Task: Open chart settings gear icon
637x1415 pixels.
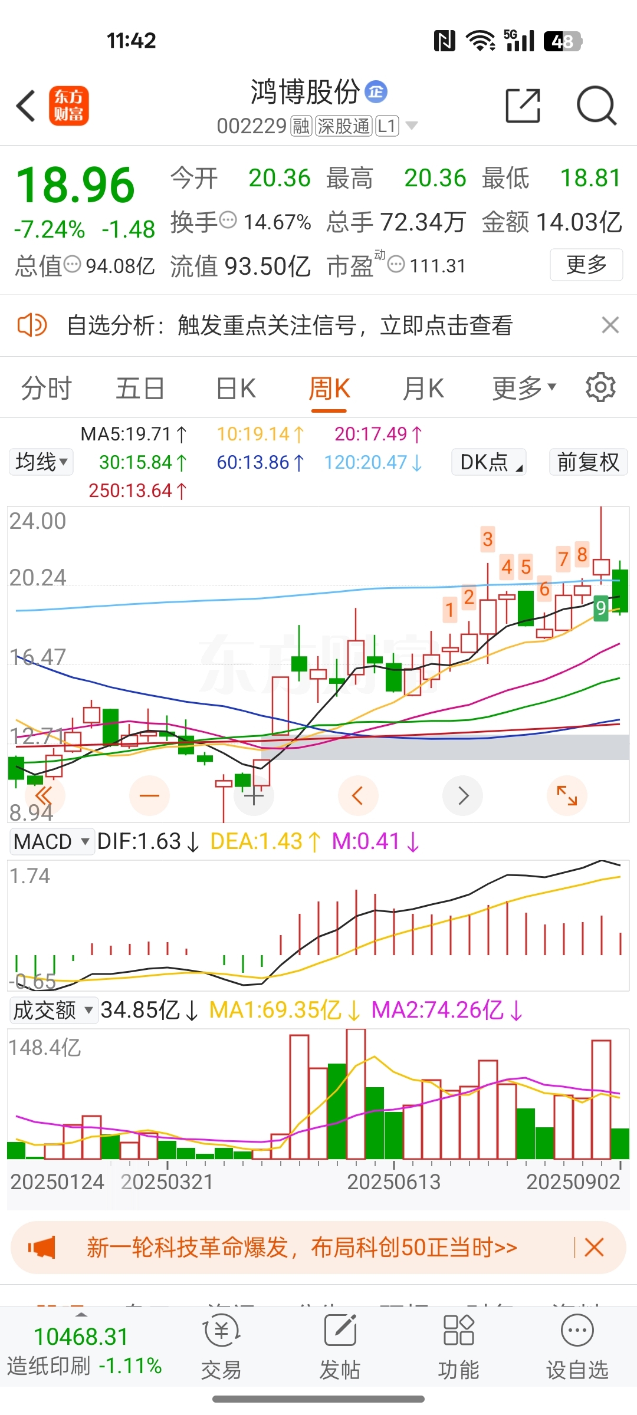Action: click(x=600, y=387)
